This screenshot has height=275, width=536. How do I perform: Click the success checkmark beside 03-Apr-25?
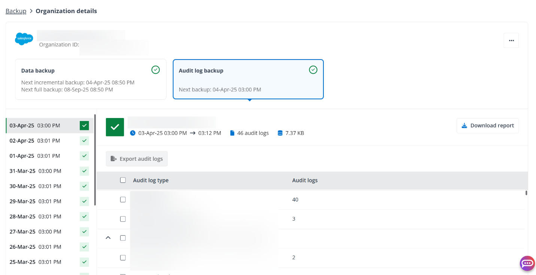pyautogui.click(x=84, y=126)
